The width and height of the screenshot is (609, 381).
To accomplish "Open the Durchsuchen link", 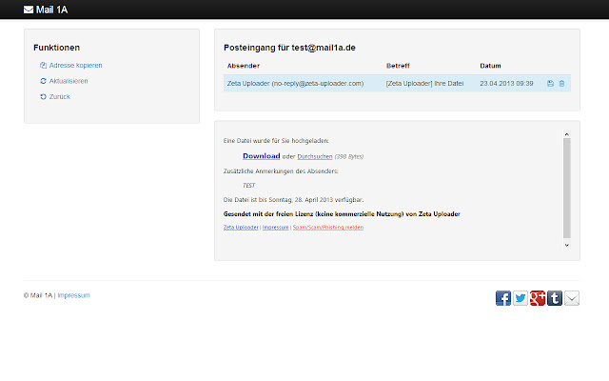I will (315, 156).
